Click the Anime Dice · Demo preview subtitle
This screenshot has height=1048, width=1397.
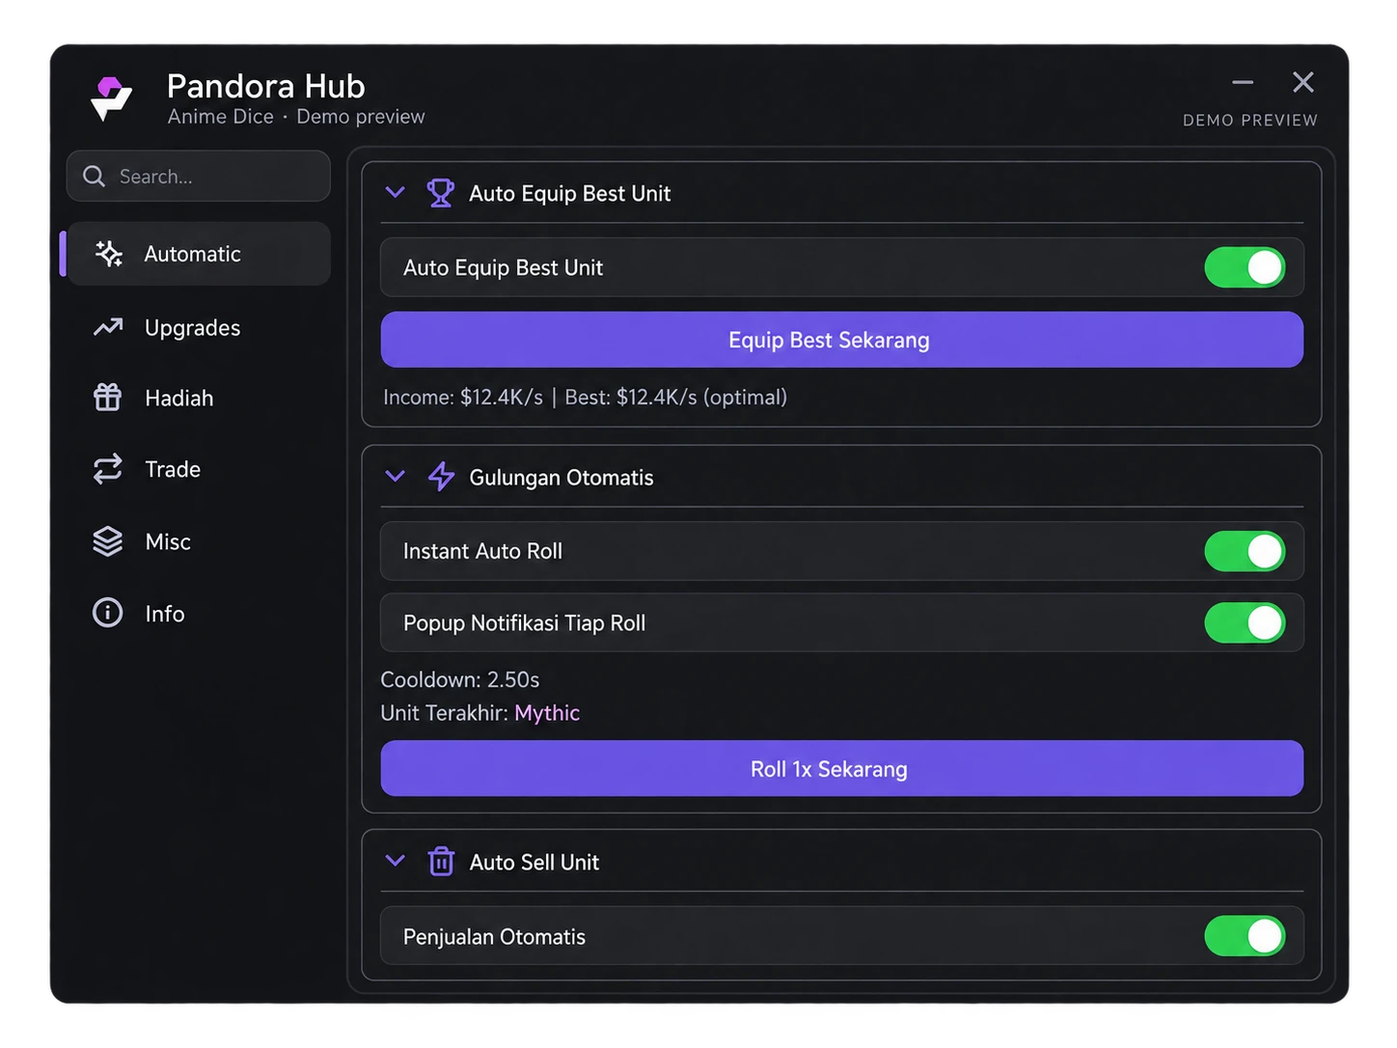(x=296, y=117)
